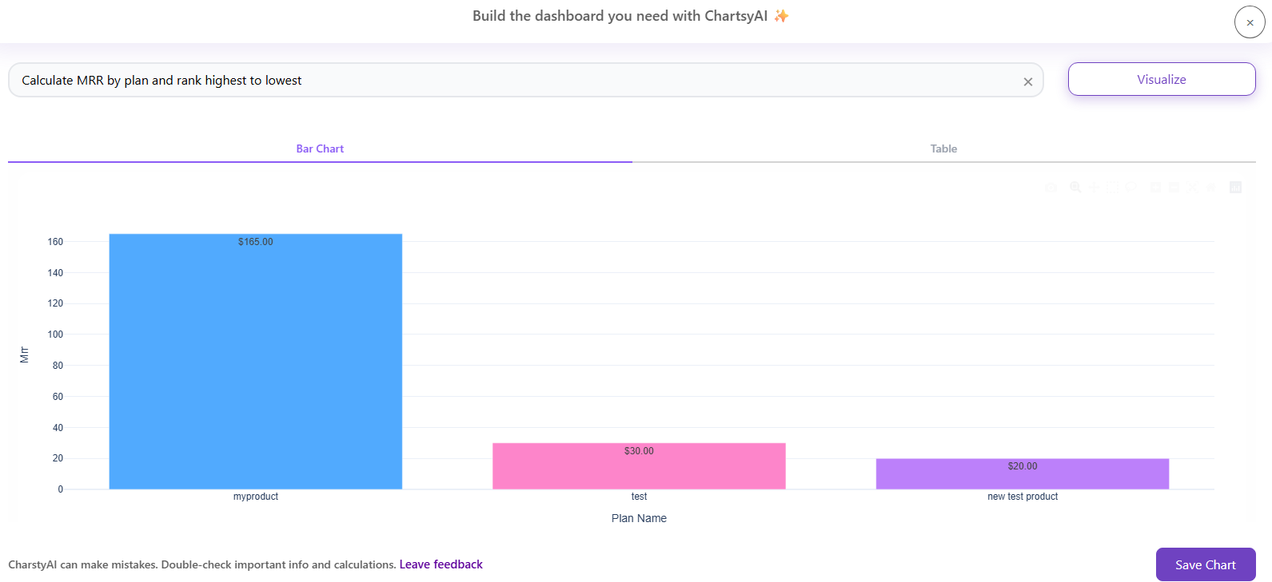Click the Plotly logo icon
1272x582 pixels.
point(1235,187)
